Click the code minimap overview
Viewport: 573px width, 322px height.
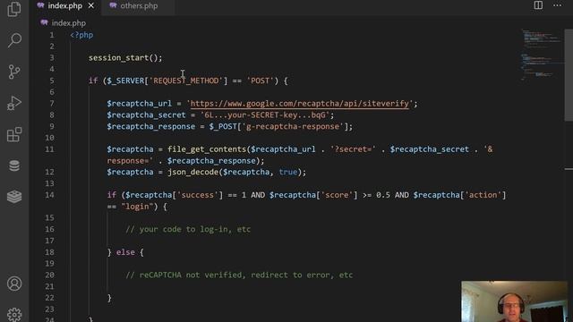(x=542, y=55)
